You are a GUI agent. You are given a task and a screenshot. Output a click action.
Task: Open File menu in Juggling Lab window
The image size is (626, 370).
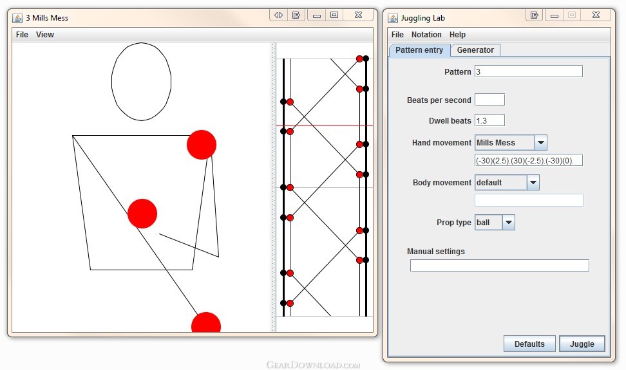[397, 35]
